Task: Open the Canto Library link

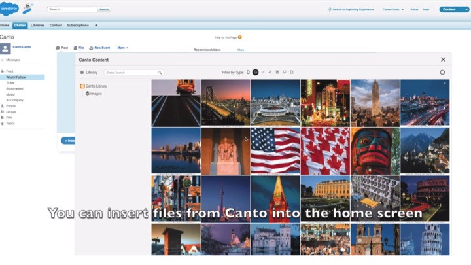Action: pos(96,86)
